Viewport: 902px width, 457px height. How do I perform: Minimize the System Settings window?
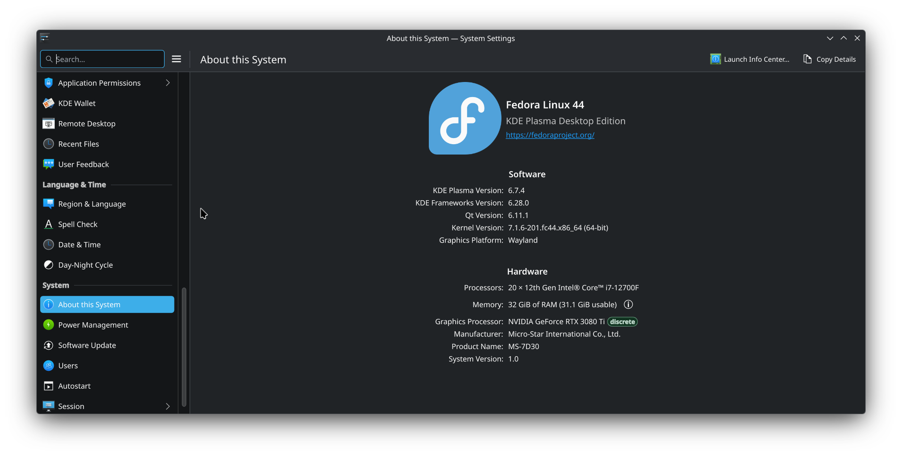pos(830,38)
